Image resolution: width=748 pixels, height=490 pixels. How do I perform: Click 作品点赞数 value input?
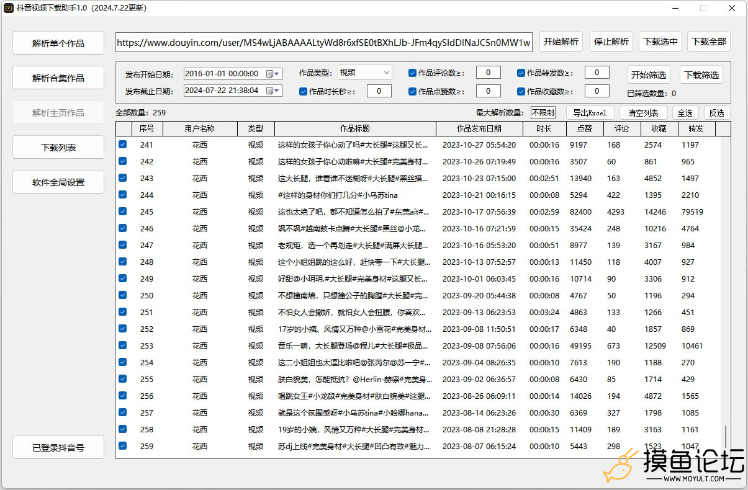[x=489, y=91]
